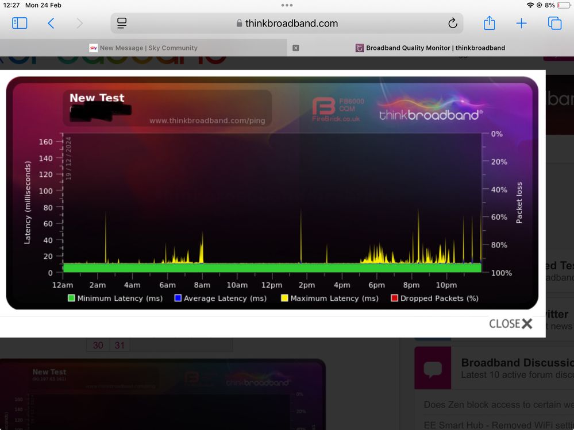This screenshot has height=430, width=574.
Task: Close the enlarged graph popup
Action: (x=510, y=324)
